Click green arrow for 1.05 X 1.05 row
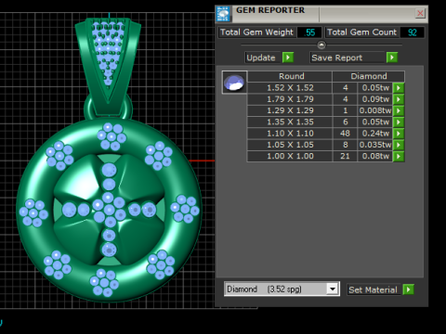The height and width of the screenshot is (334, 446). click(399, 145)
